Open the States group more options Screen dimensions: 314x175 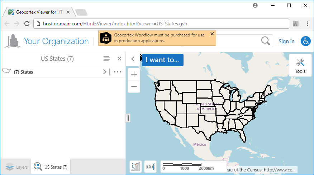(118, 72)
